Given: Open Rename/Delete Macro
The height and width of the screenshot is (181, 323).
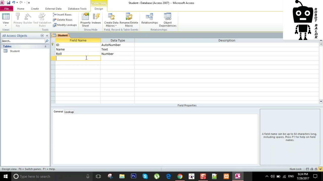Looking at the screenshot, I should coord(129,20).
